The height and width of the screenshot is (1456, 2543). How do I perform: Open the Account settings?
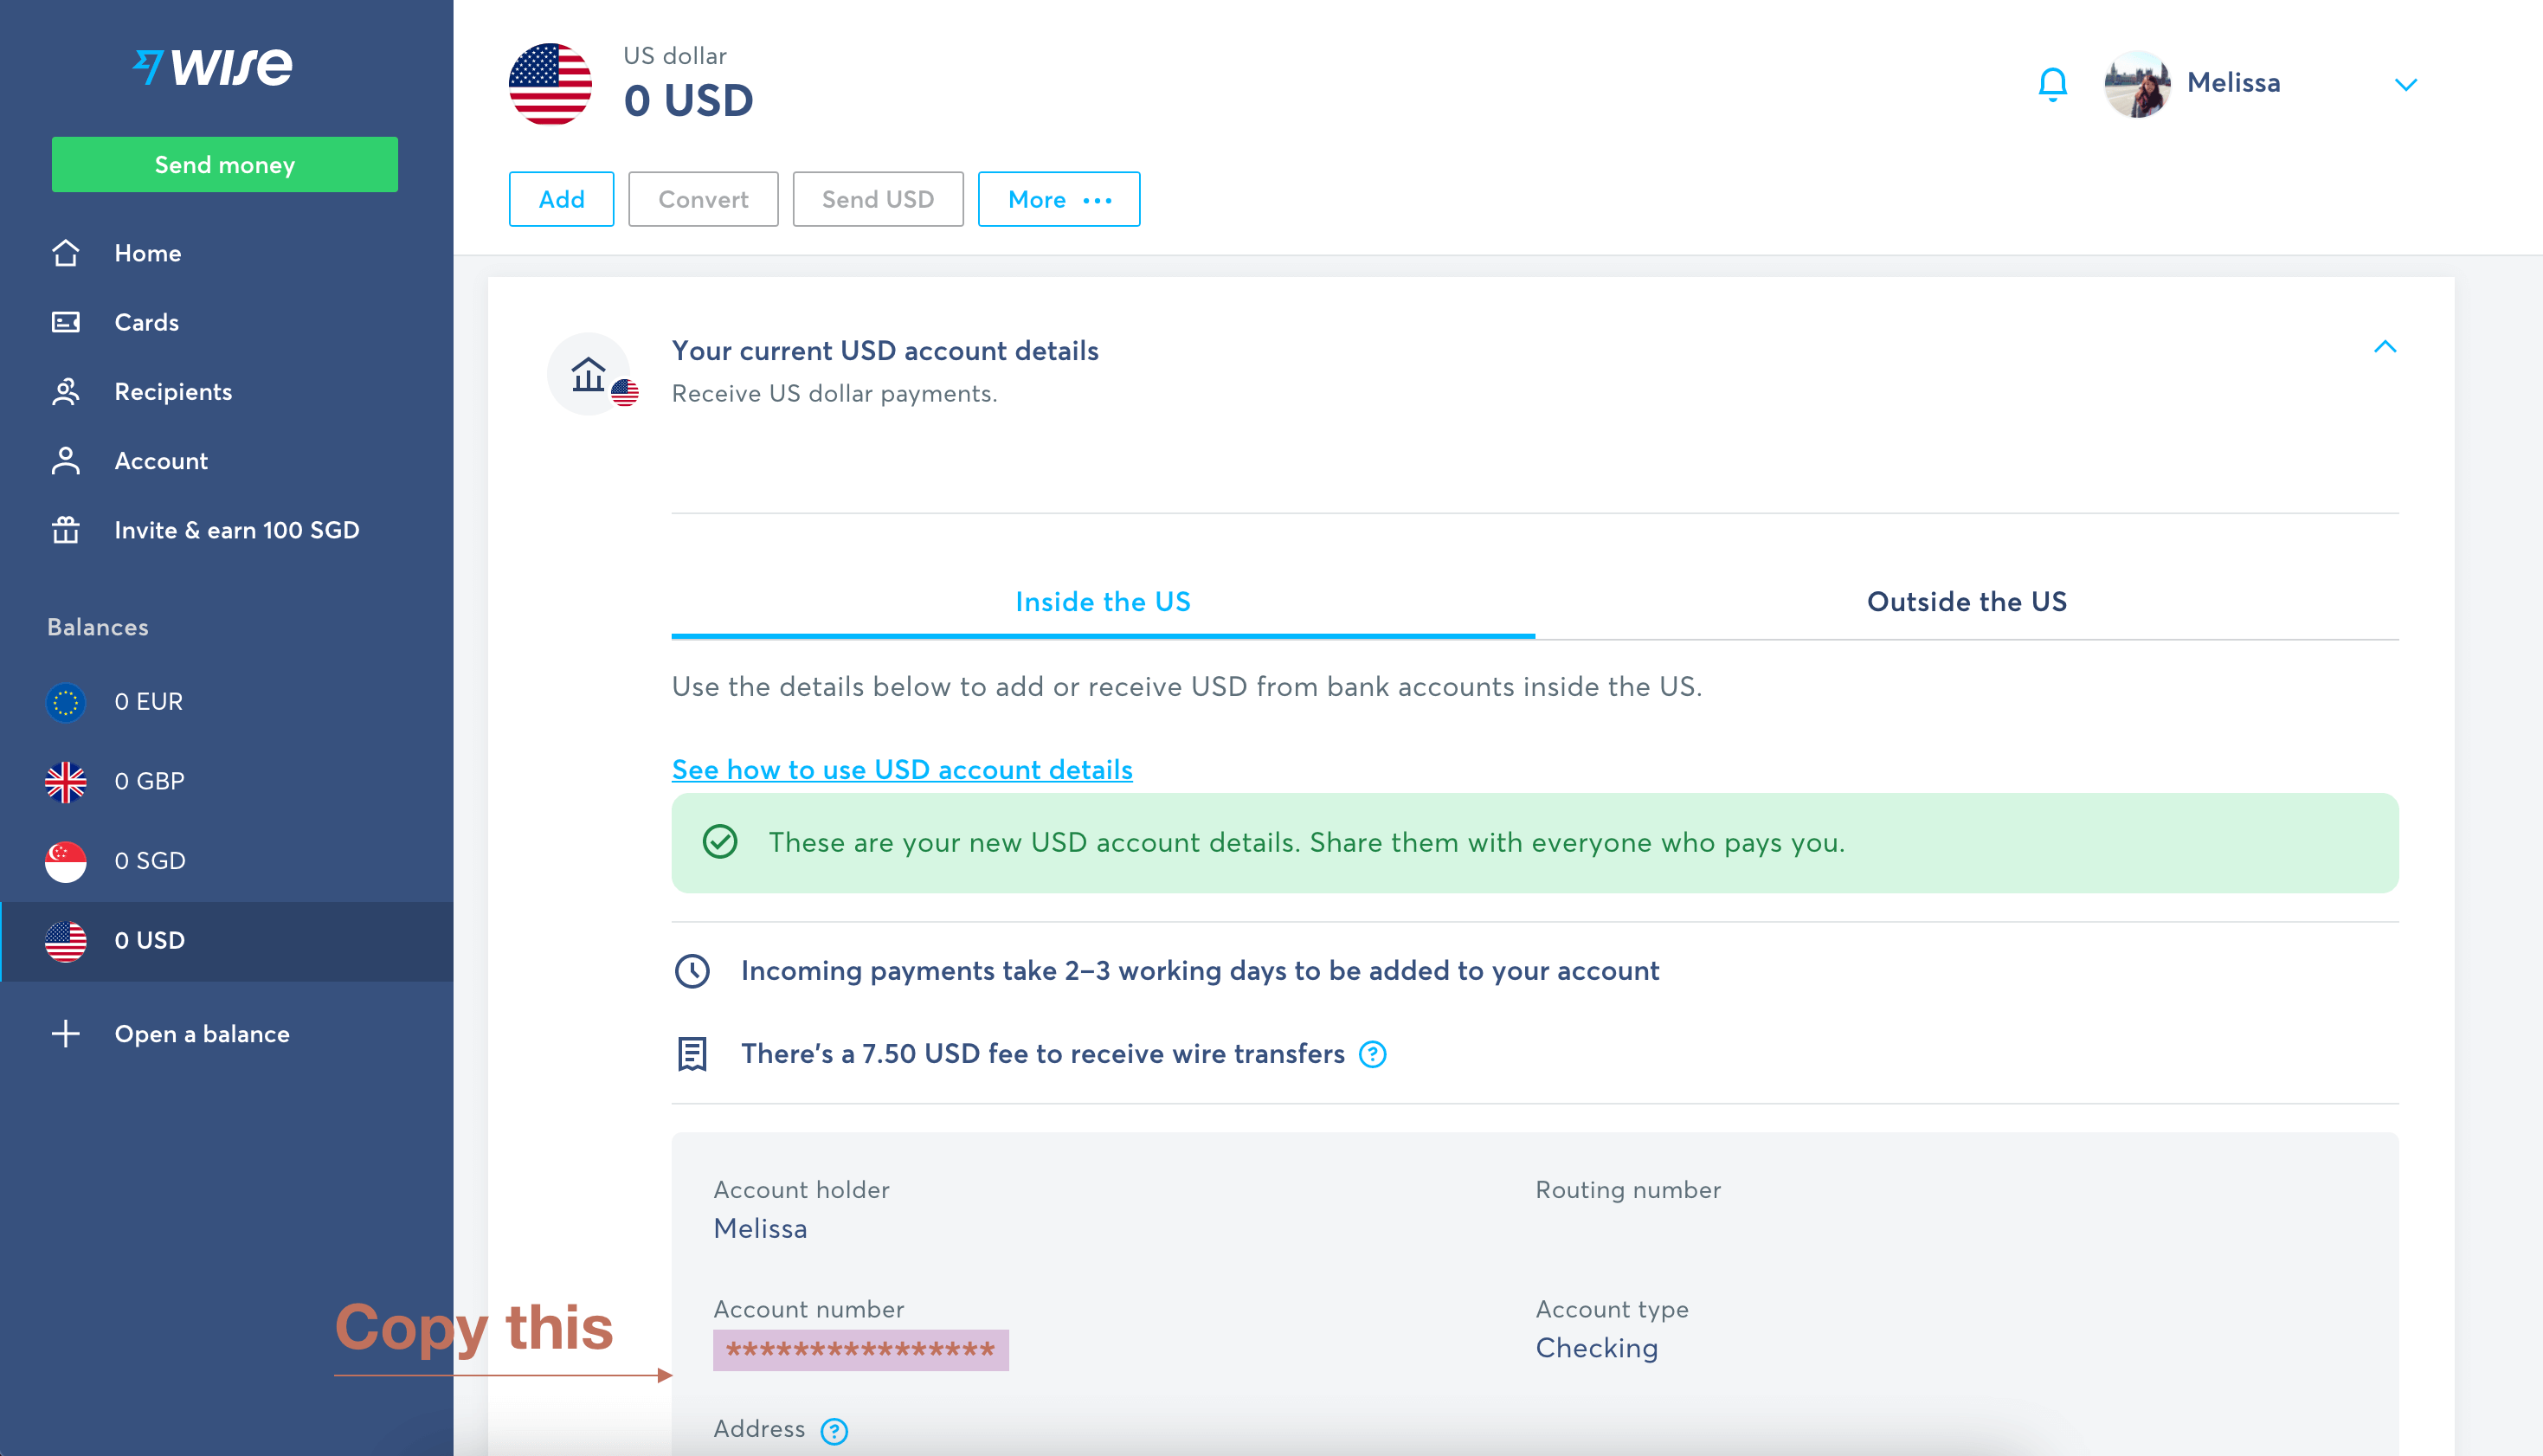click(x=161, y=459)
